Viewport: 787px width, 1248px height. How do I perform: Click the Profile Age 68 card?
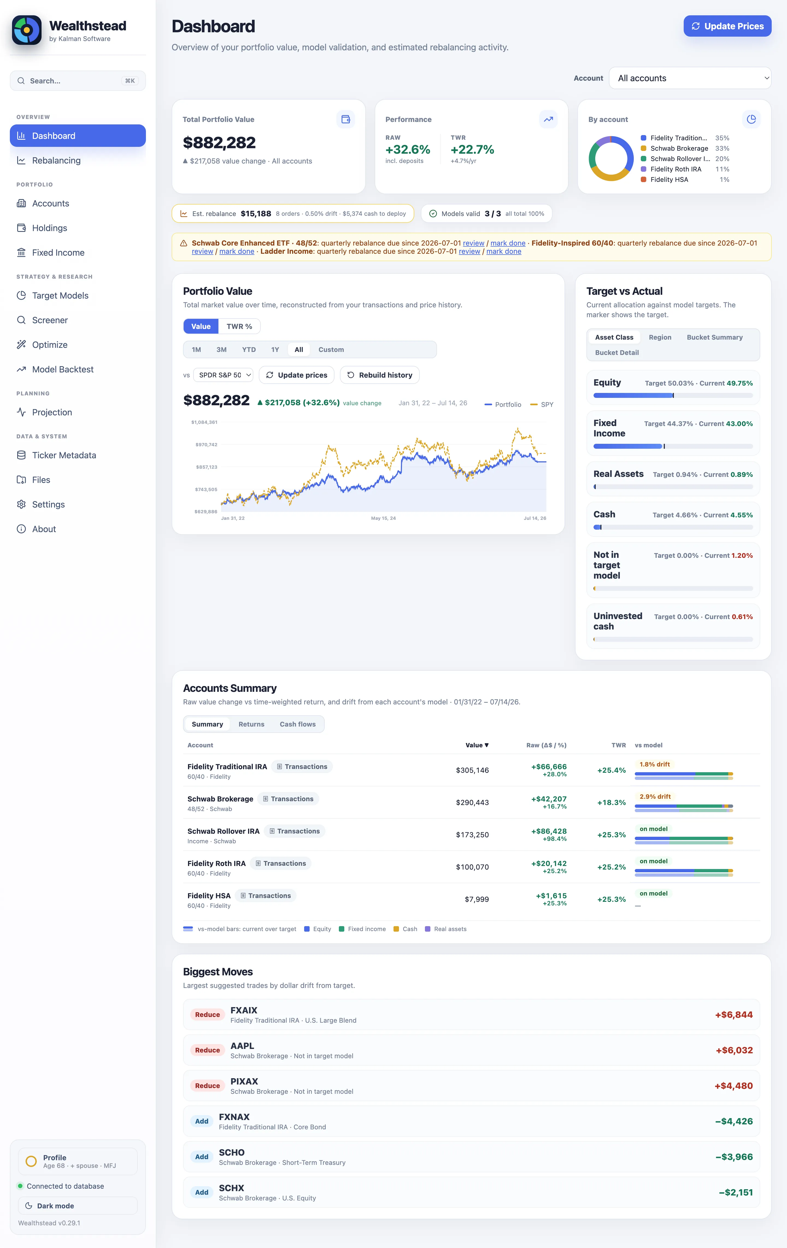[78, 1161]
